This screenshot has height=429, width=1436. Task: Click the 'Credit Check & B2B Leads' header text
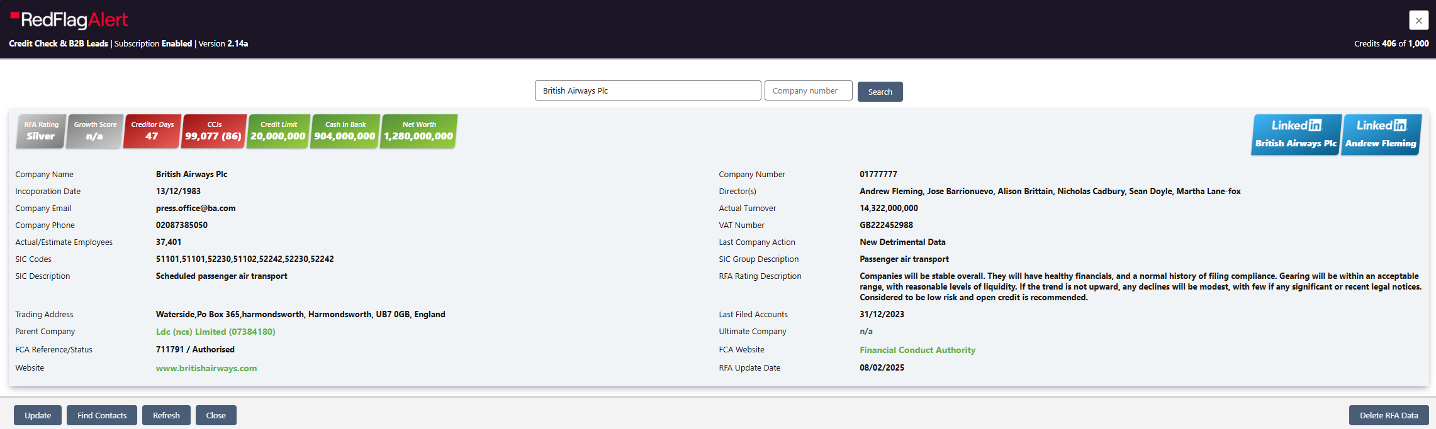click(59, 43)
